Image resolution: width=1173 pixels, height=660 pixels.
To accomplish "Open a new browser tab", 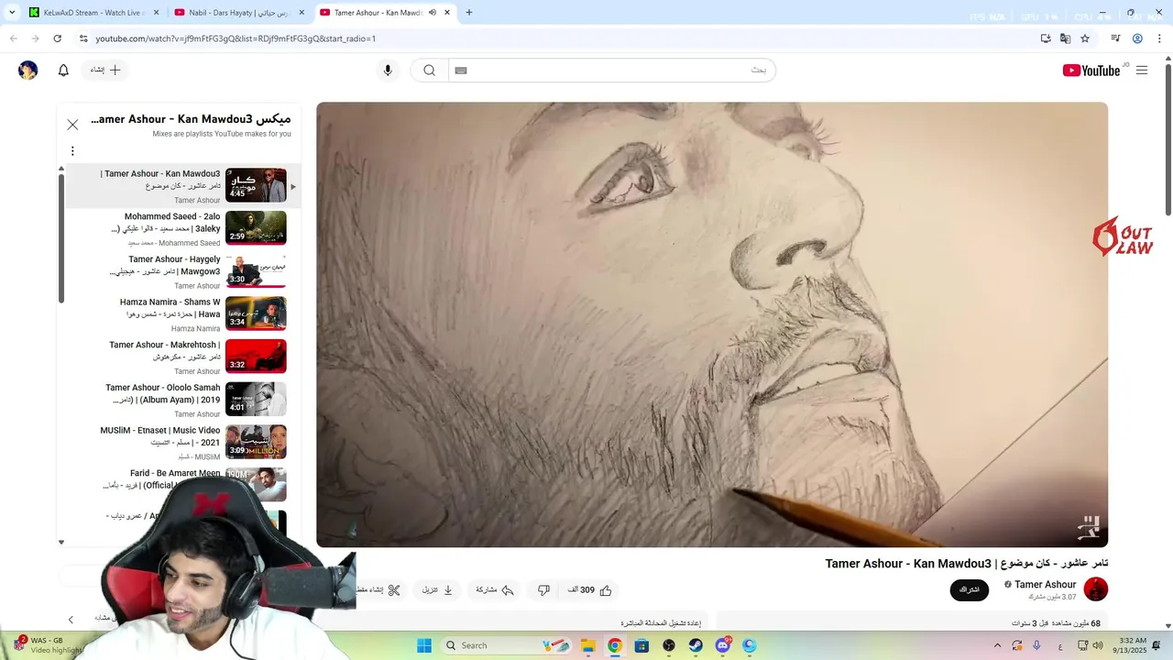I will tap(469, 13).
